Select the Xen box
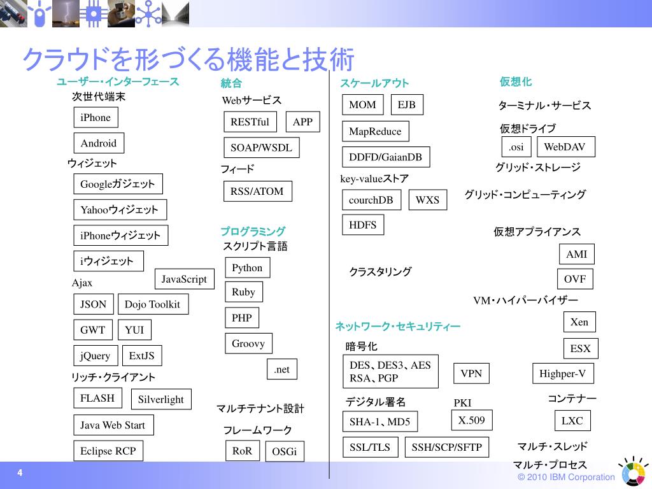 coord(579,322)
